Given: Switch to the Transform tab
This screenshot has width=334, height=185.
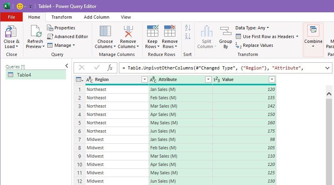Looking at the screenshot, I should tap(62, 17).
